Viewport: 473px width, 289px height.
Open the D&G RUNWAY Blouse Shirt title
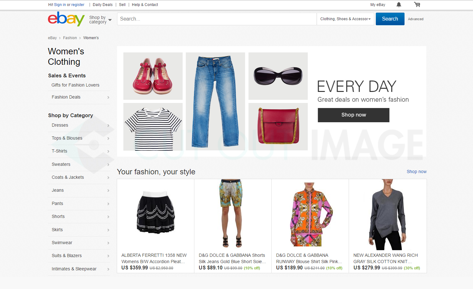[x=309, y=258]
